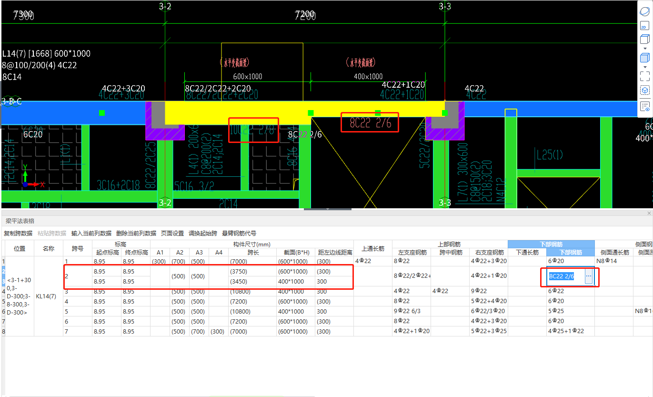Image resolution: width=653 pixels, height=397 pixels.
Task: Click the 跨长 column header
Action: 252,252
